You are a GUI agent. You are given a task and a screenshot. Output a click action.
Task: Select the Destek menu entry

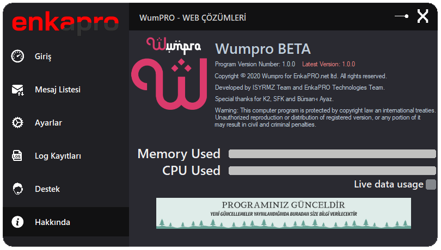coord(66,189)
